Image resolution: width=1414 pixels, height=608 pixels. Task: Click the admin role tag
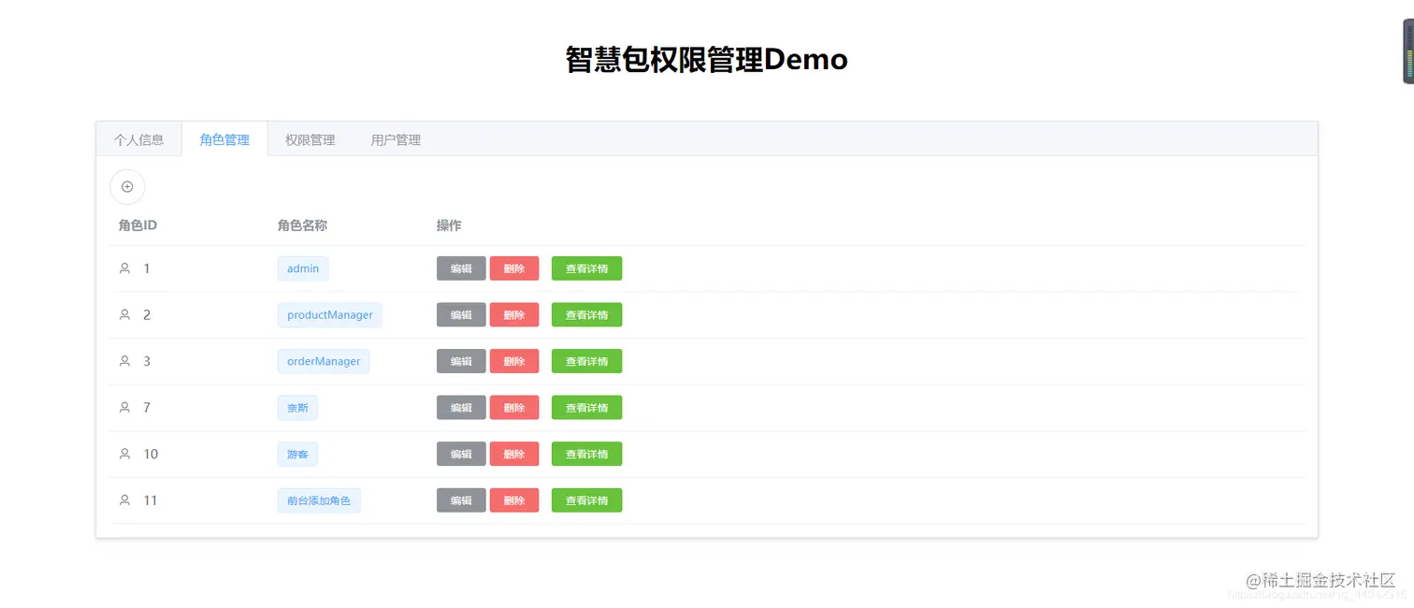[x=303, y=268]
